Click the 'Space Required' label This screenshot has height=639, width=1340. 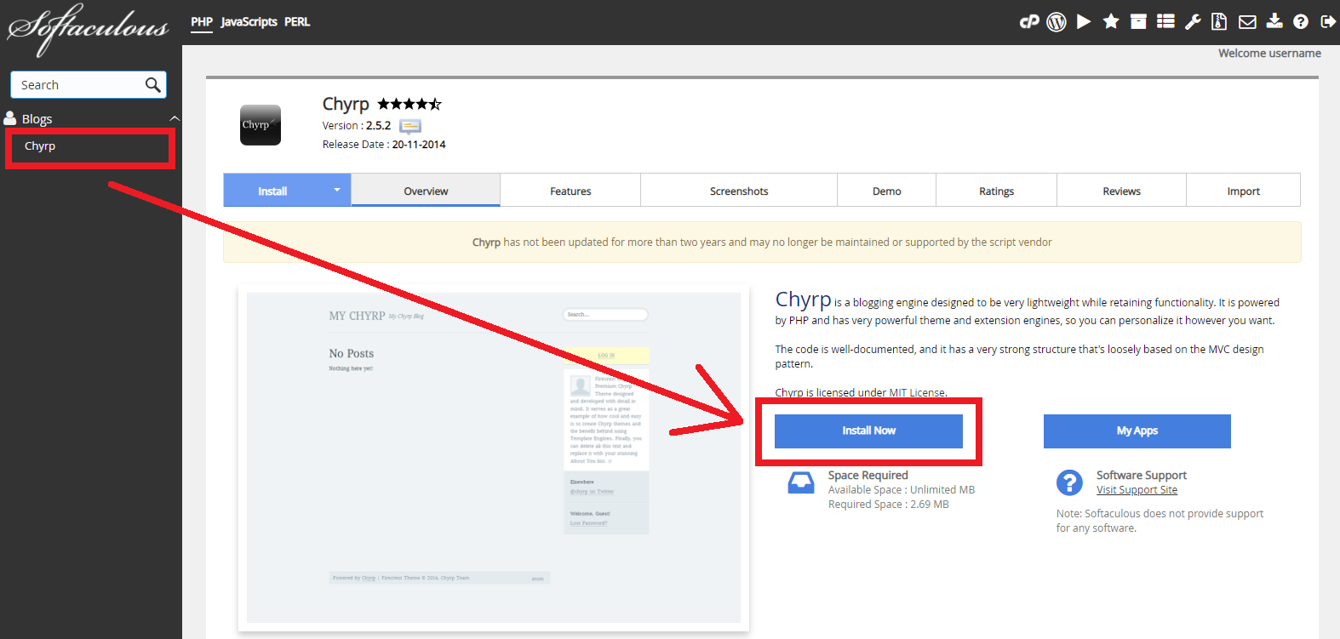(x=868, y=476)
